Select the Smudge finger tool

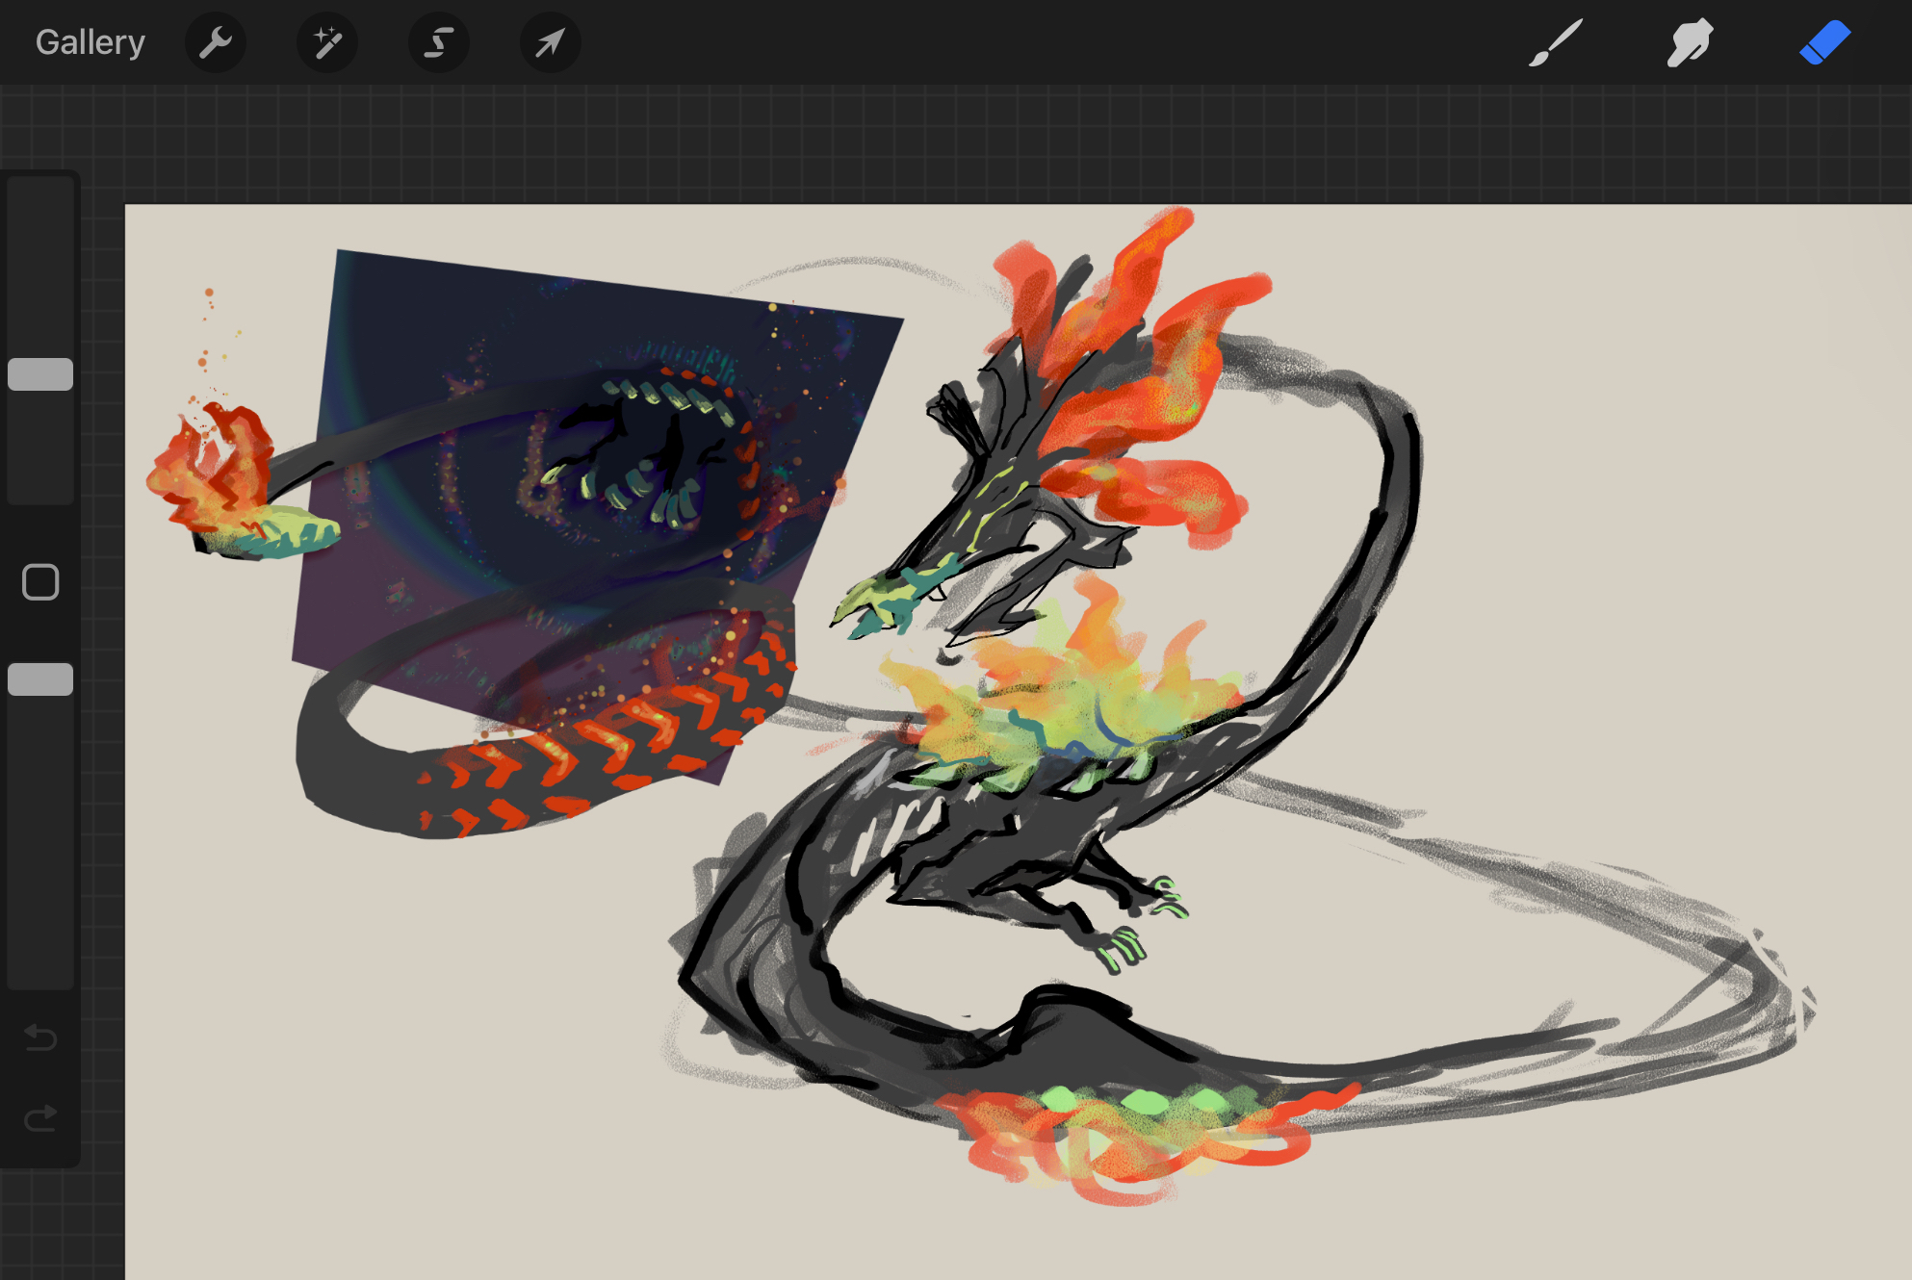(x=1690, y=42)
